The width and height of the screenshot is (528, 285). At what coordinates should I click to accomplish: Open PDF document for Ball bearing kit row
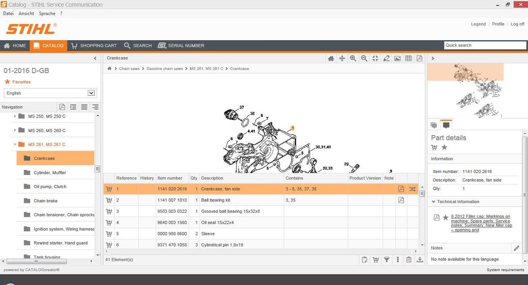click(x=401, y=200)
